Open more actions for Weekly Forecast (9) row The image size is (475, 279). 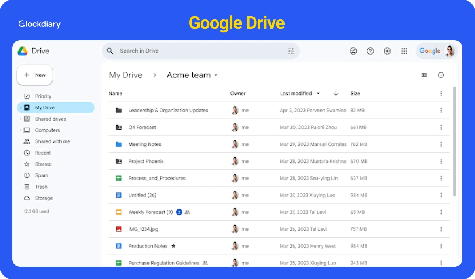(x=441, y=212)
